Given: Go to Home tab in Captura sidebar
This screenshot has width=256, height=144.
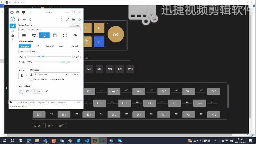Looking at the screenshot, I should (12, 26).
